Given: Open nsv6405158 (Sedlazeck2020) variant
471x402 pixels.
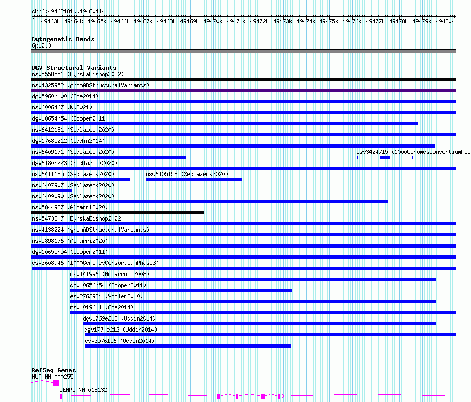Looking at the screenshot, I should pos(187,174).
